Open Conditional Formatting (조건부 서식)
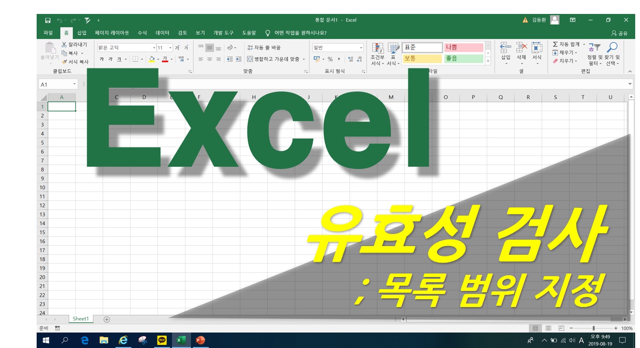Screen dimensions: 640x348 (377, 54)
